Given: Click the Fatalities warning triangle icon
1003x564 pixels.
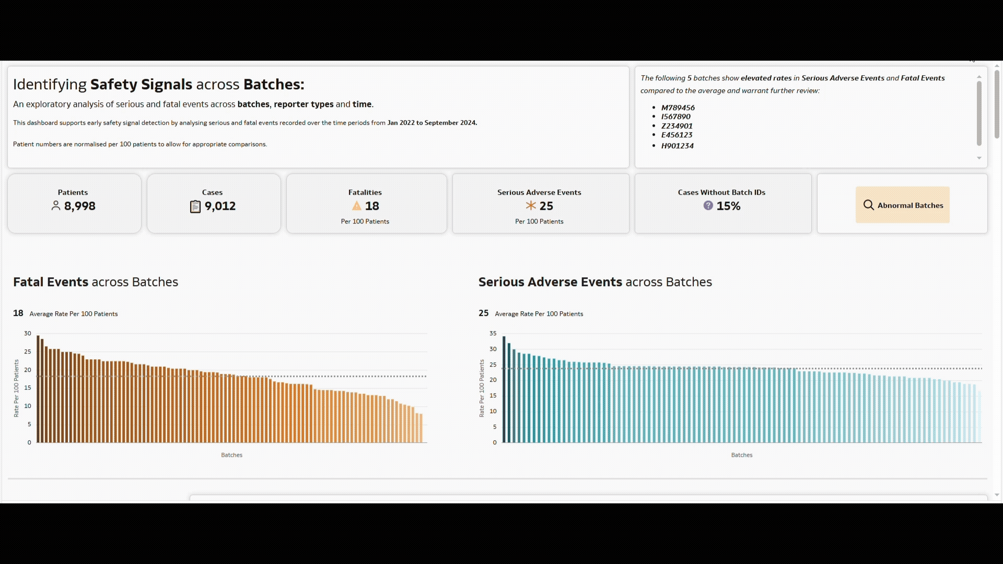Looking at the screenshot, I should tap(357, 206).
